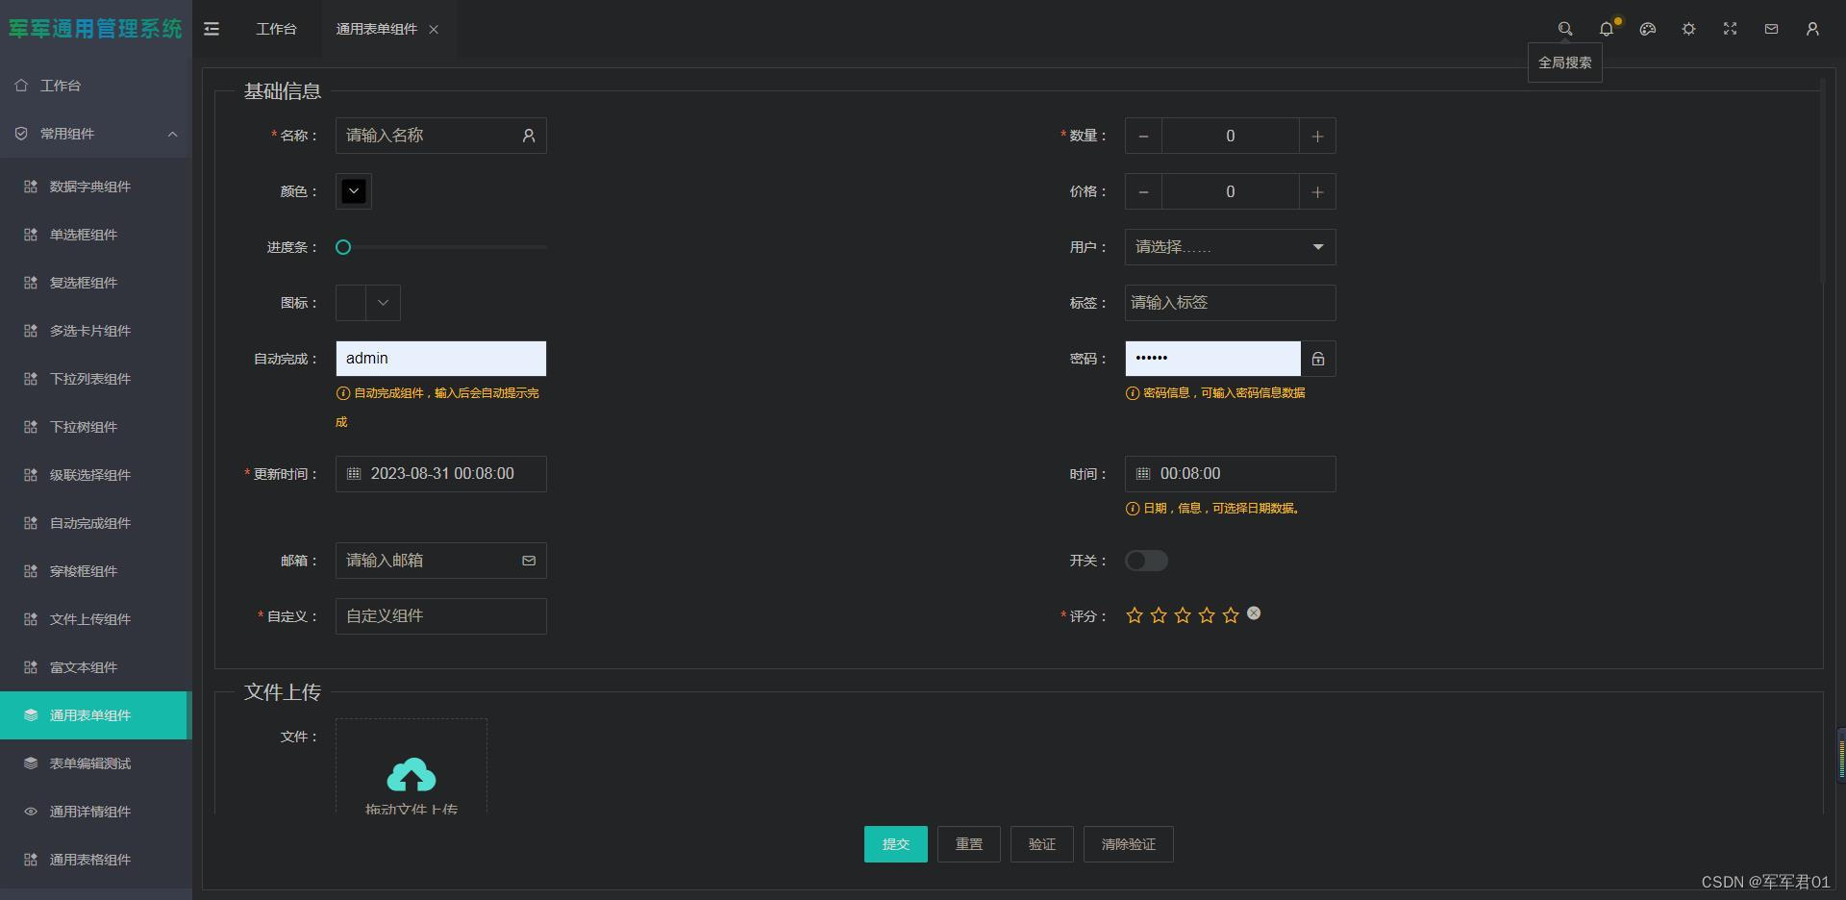Increase 数量 with the plus button
The width and height of the screenshot is (1846, 900).
click(x=1317, y=137)
